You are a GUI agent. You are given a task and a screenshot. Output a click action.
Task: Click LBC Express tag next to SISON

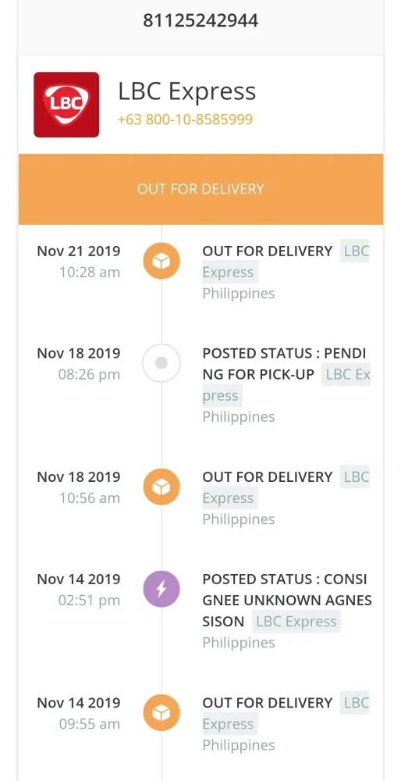click(x=296, y=622)
